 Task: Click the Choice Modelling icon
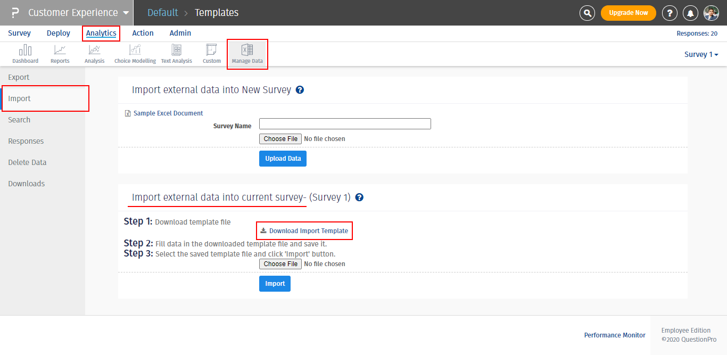[x=135, y=54]
